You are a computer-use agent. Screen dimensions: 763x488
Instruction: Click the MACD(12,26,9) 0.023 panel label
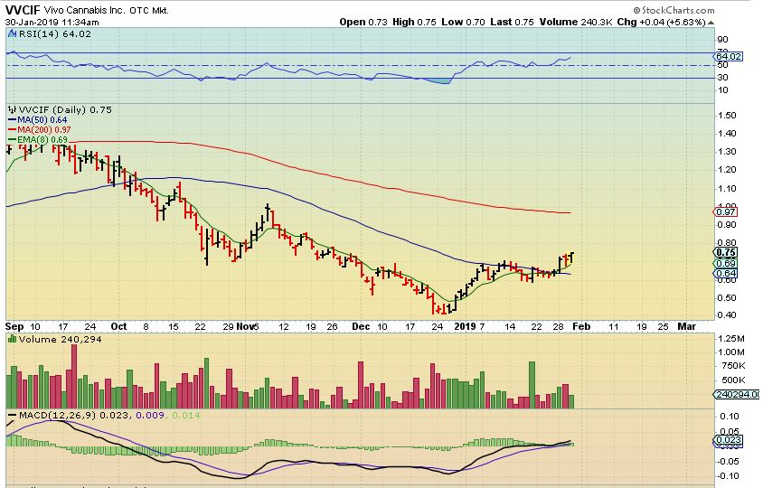74,416
